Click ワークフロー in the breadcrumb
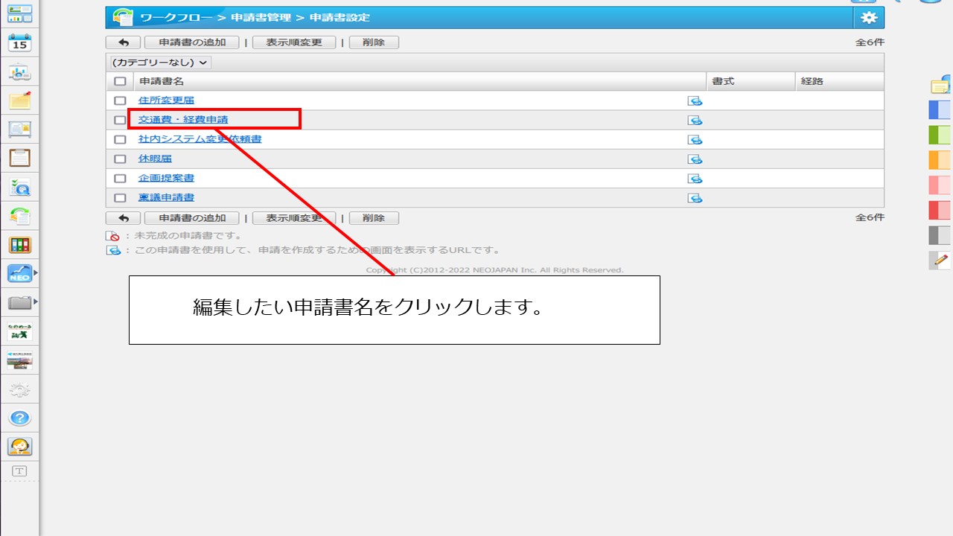953x536 pixels. coord(176,18)
